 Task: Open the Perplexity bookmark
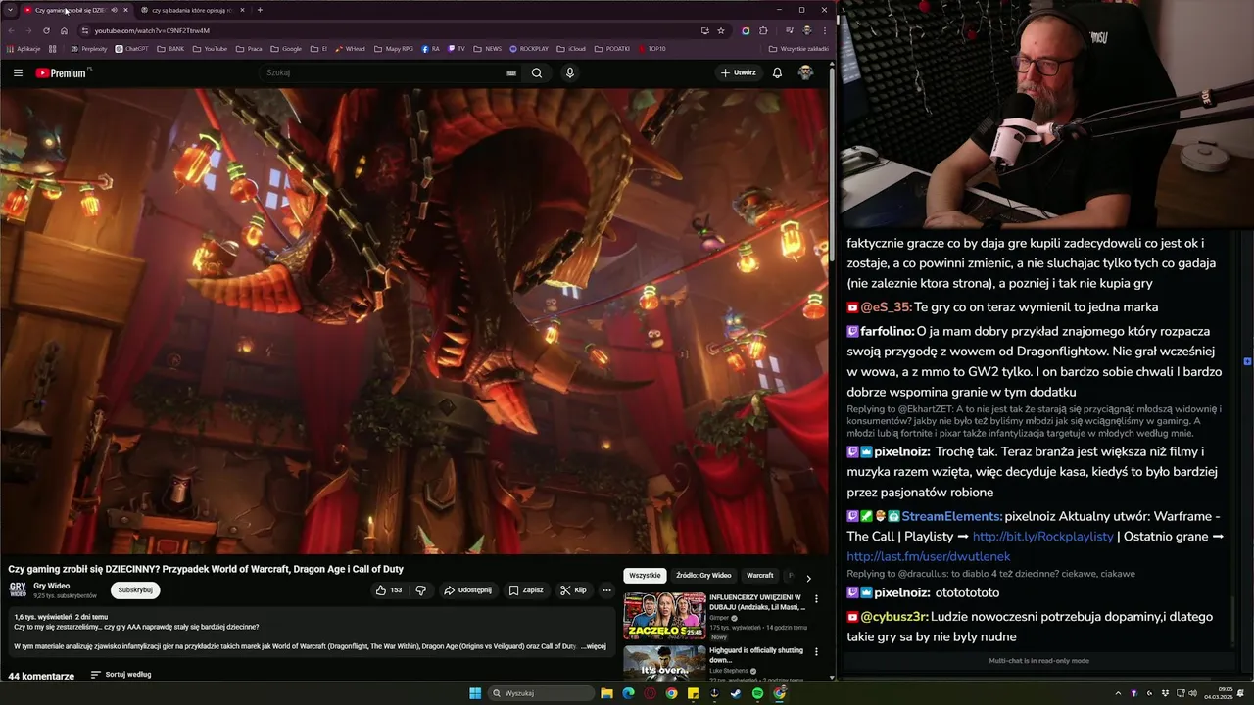coord(89,49)
